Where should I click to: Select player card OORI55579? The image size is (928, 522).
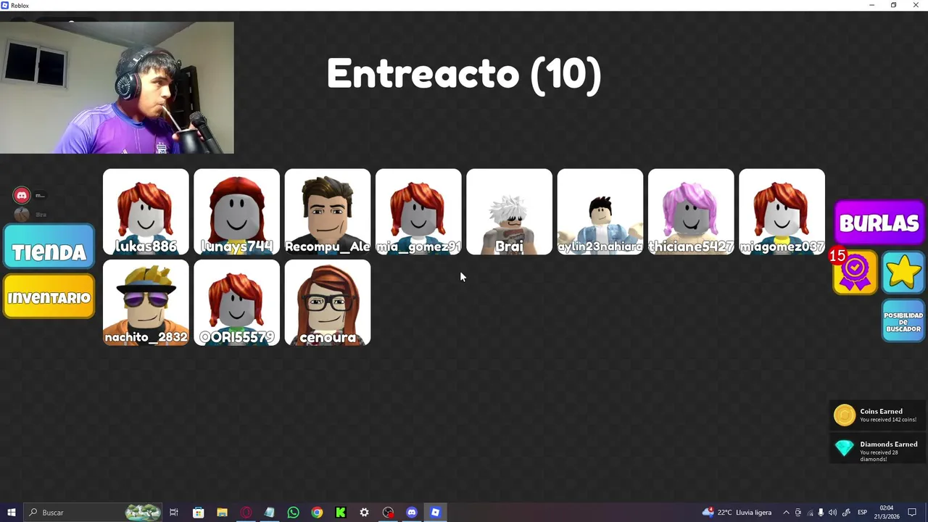[x=236, y=302]
